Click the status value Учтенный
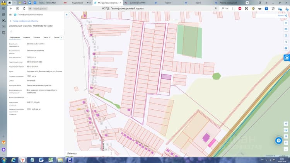The image size is (290, 163). coord(31,81)
